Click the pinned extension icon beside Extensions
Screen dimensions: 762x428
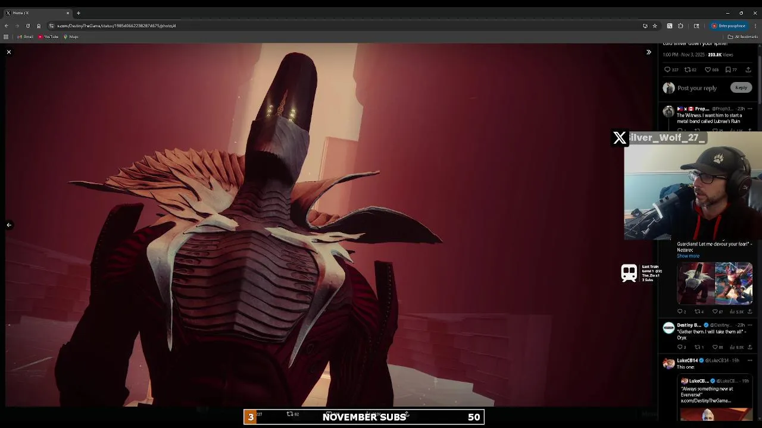(x=670, y=26)
